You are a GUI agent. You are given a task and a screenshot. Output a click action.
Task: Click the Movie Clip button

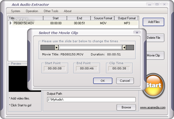[154, 55]
